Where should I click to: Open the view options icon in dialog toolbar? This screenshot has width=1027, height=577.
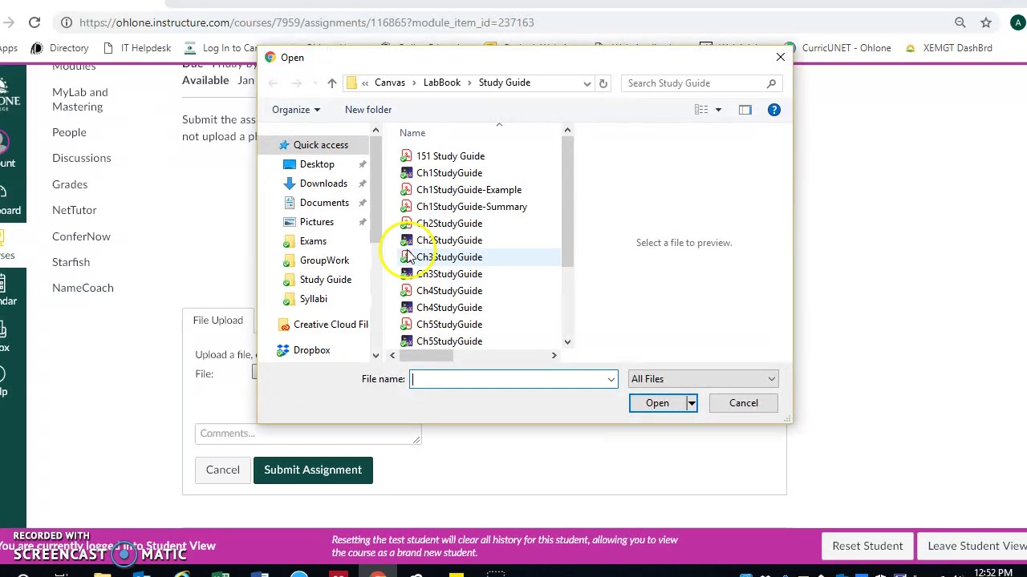click(701, 110)
